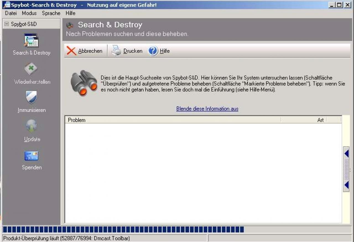Click the Update sidebar label
This screenshot has width=354, height=242.
(x=32, y=139)
